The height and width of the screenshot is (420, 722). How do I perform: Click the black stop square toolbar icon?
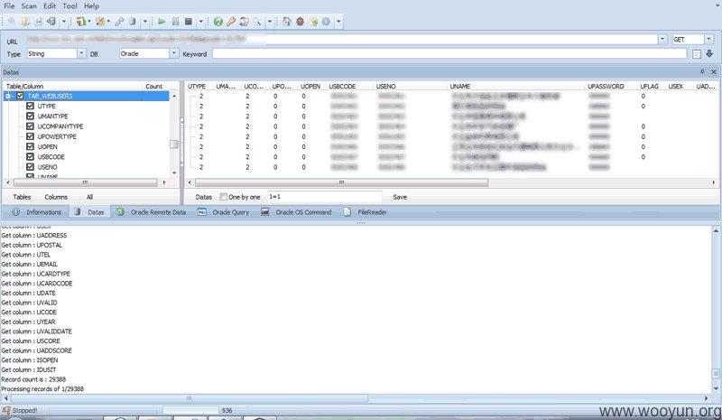[189, 22]
